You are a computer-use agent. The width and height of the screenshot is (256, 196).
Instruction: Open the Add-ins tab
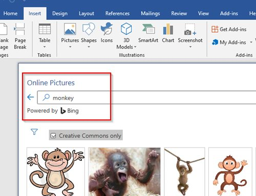pyautogui.click(x=229, y=13)
